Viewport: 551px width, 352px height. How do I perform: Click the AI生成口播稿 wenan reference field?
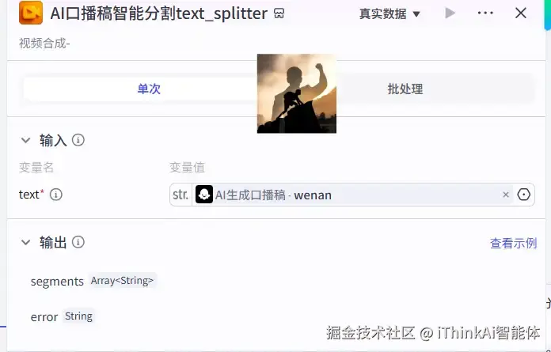coord(352,195)
